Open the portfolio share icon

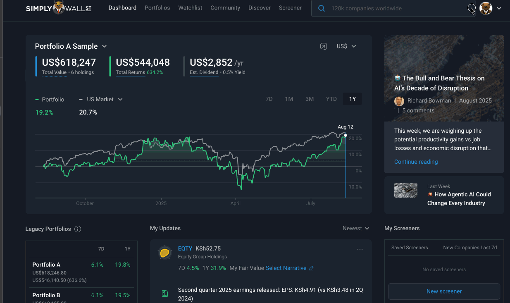324,46
